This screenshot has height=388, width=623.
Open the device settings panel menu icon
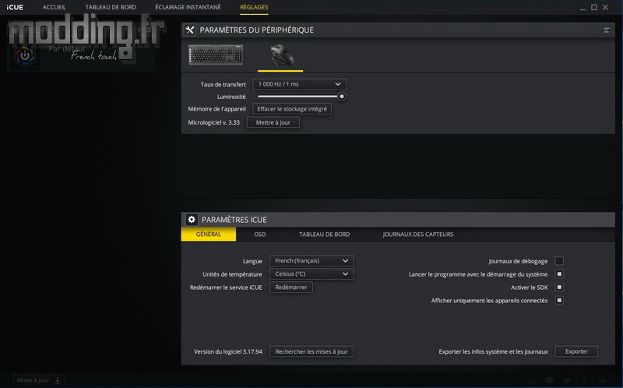click(x=607, y=30)
